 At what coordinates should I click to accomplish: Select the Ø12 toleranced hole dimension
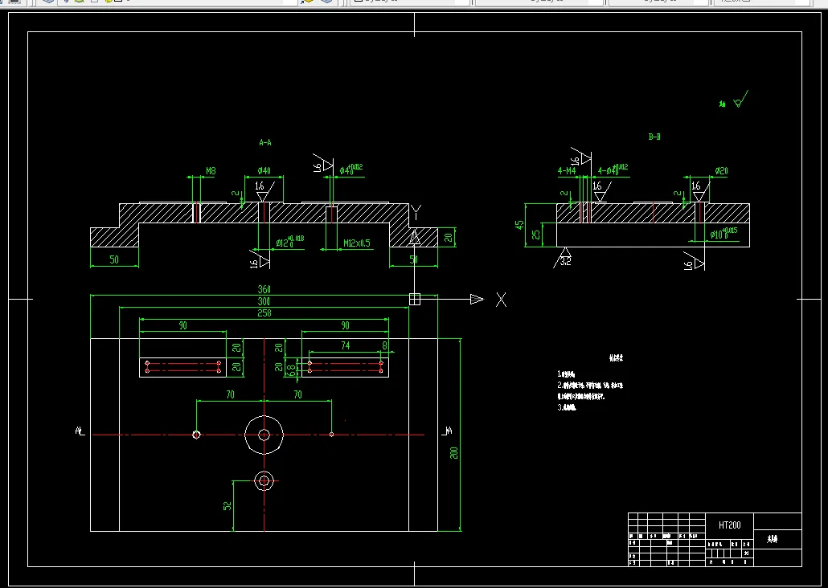pos(290,242)
